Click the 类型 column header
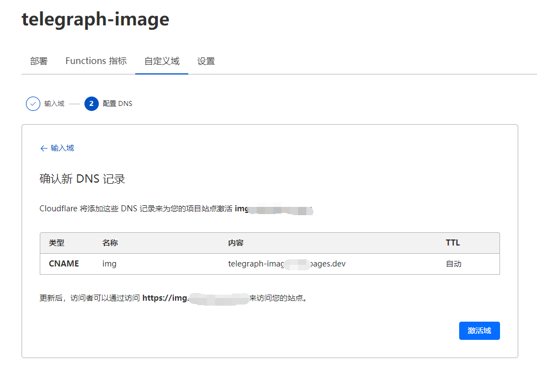 (56, 243)
